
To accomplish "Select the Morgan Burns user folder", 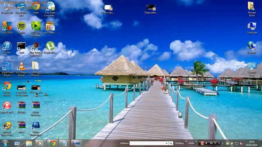I will click(x=252, y=9).
